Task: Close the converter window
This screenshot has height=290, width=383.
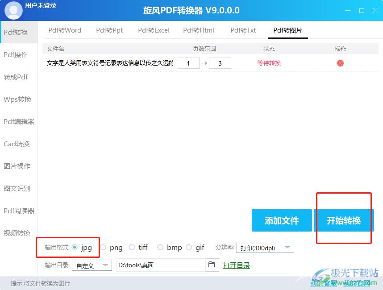Action: pos(375,11)
